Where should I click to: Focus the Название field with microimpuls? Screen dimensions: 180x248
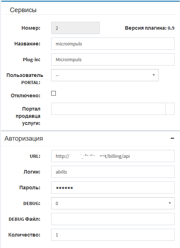(x=113, y=44)
